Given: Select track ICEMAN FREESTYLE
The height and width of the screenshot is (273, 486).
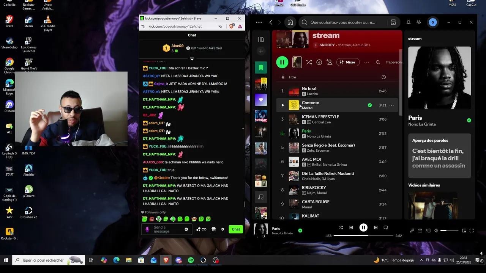Looking at the screenshot, I should [x=320, y=117].
